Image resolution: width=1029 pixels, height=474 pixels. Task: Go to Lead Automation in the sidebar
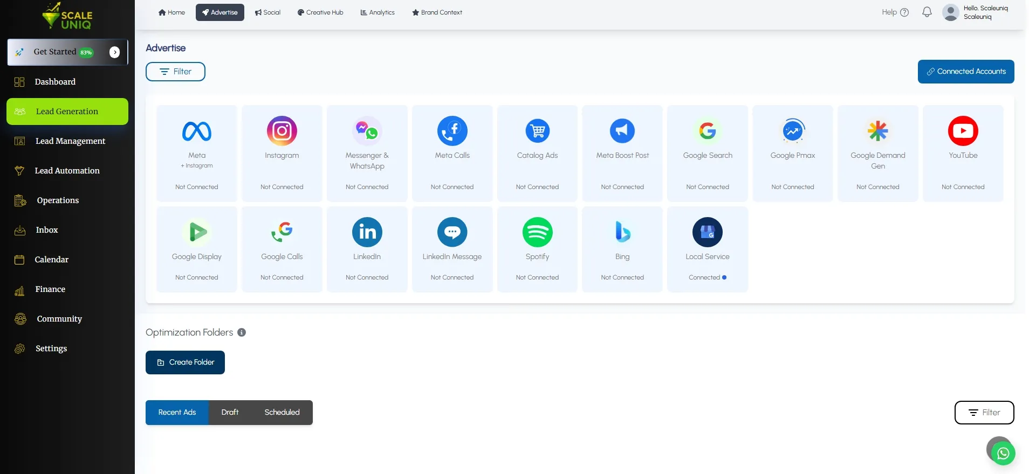67,171
